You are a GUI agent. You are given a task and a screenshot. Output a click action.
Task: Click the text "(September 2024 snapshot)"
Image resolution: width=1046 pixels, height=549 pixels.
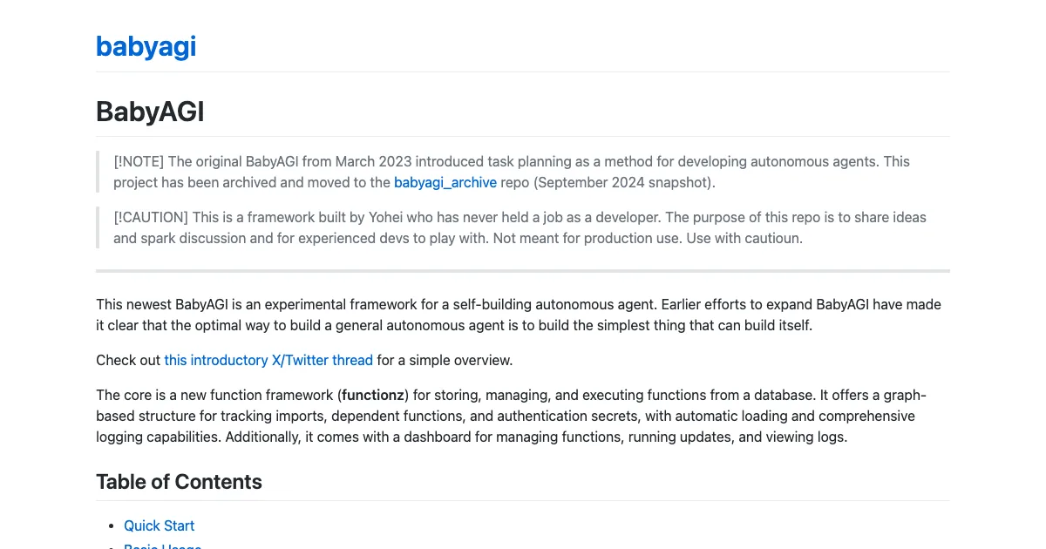coord(608,182)
